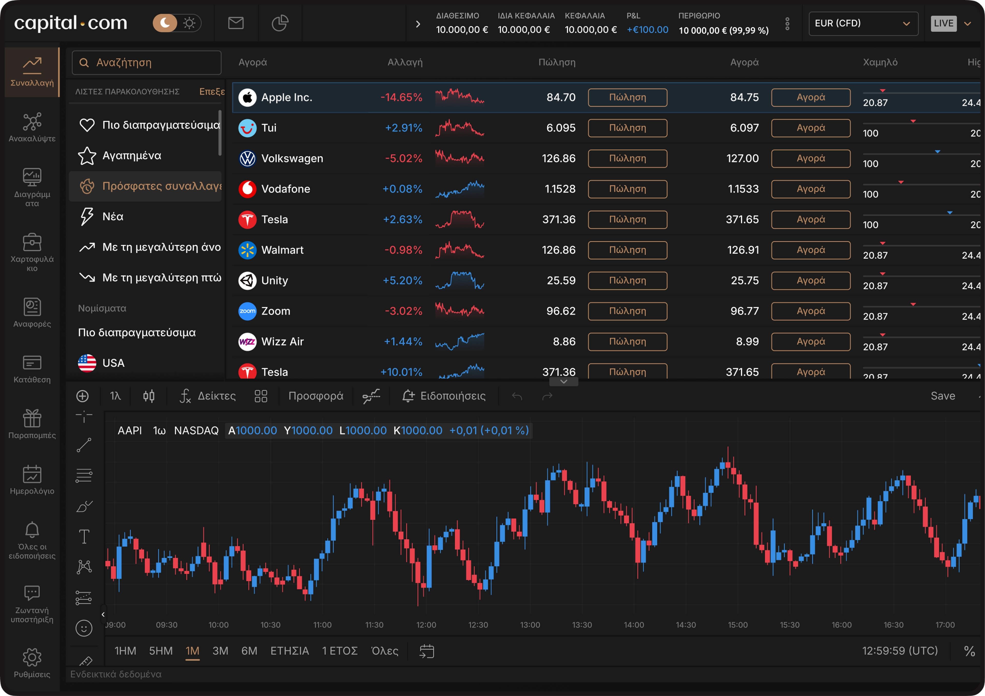
Task: Open the three-dot account options menu
Action: pos(787,24)
